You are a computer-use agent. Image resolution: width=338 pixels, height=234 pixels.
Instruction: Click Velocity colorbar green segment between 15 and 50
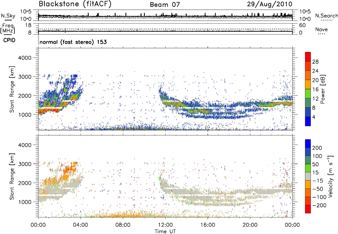click(x=308, y=168)
